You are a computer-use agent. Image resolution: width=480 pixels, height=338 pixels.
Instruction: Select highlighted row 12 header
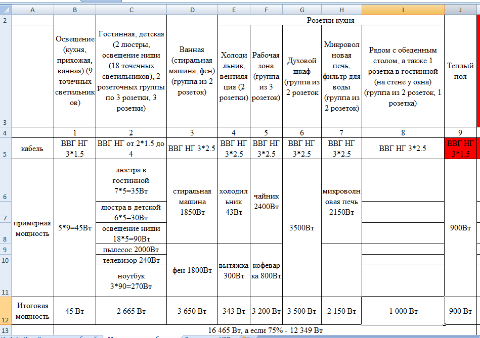[x=6, y=311]
